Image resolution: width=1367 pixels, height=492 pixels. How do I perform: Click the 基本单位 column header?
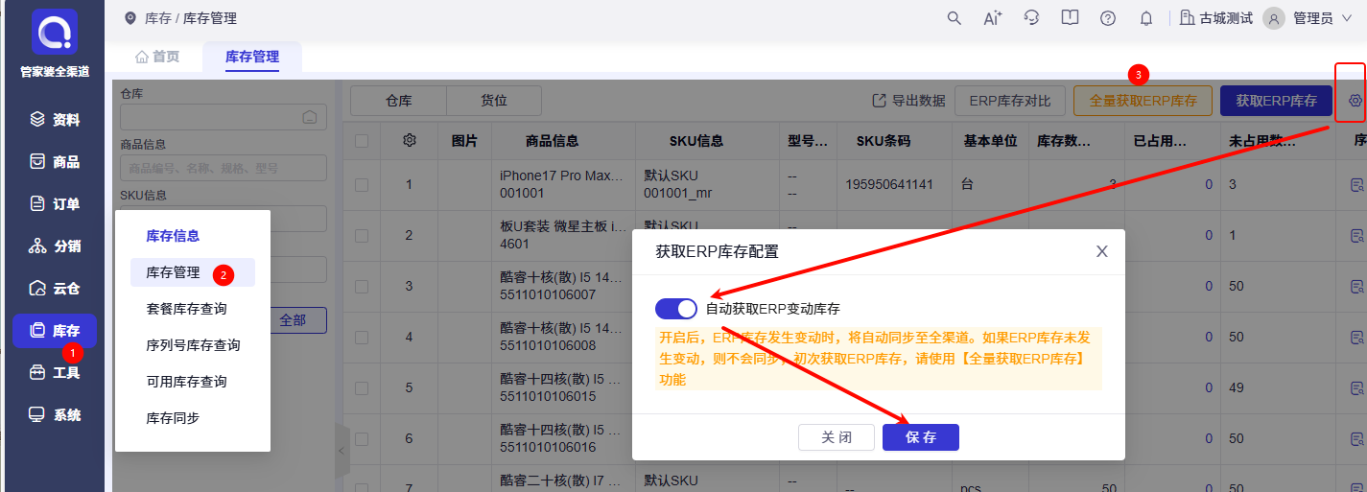tap(990, 141)
